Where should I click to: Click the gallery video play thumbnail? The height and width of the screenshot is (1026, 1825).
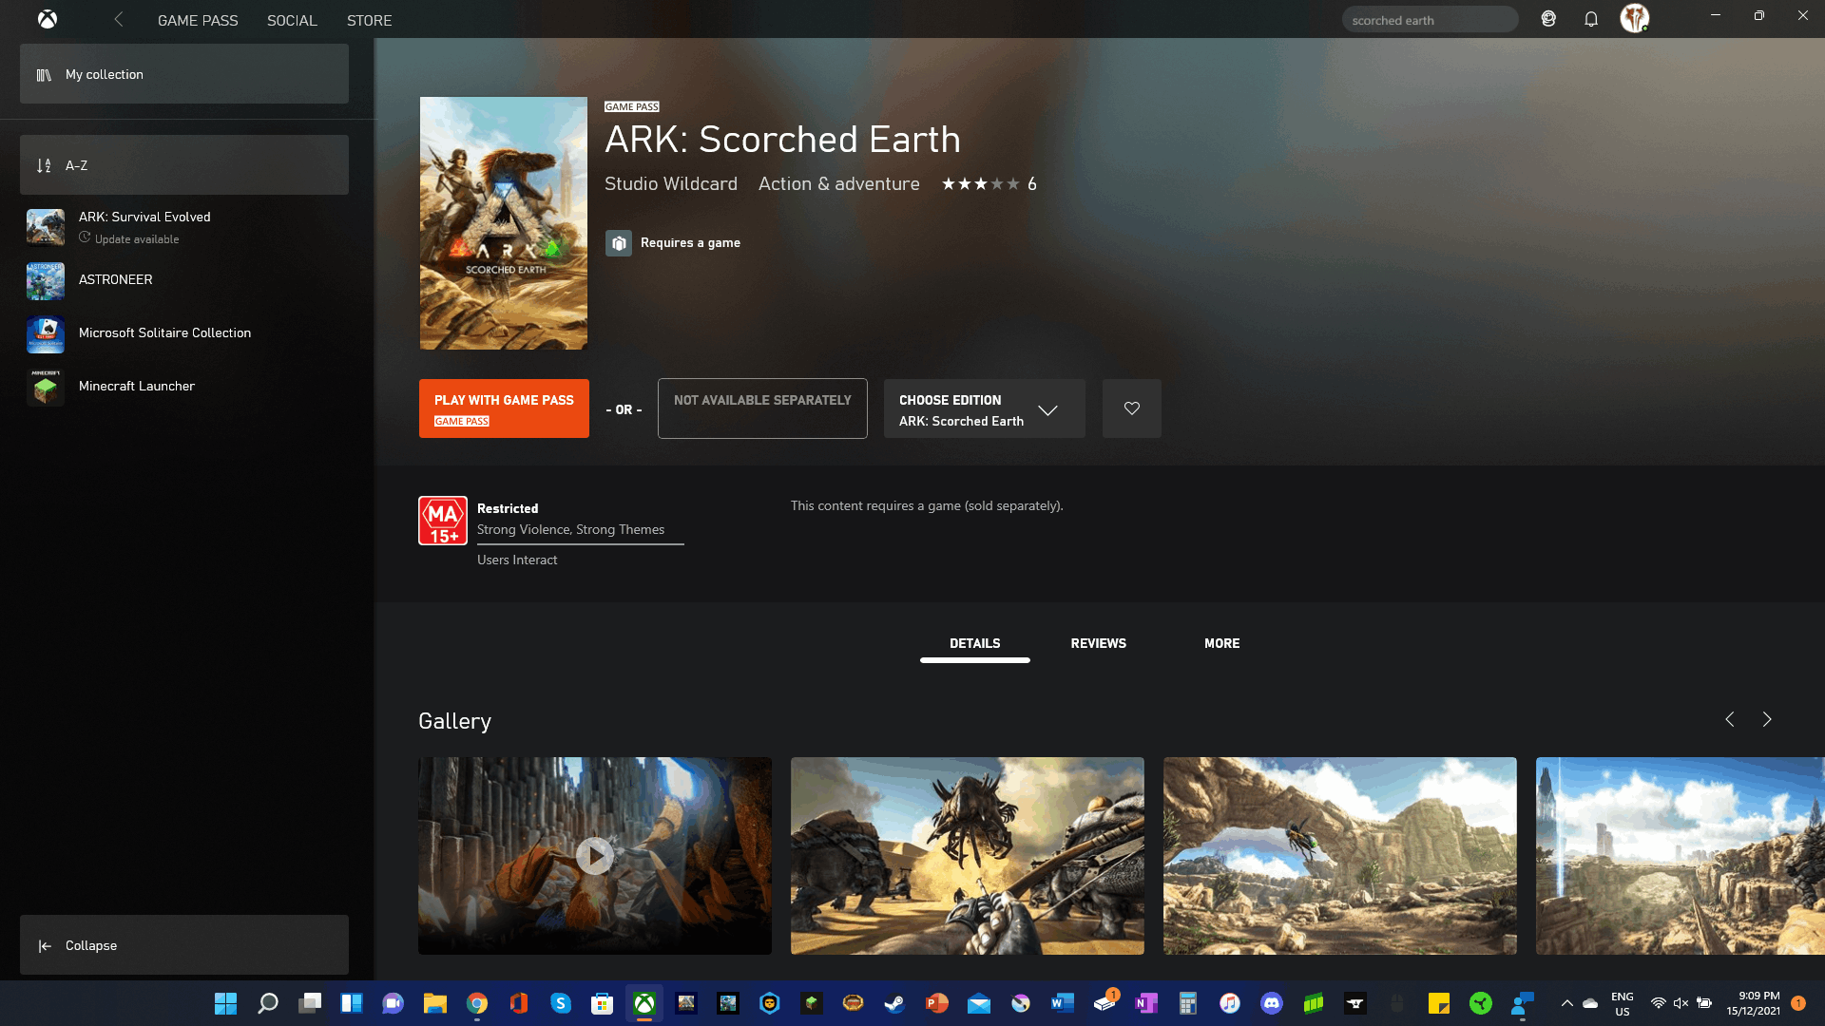[x=594, y=856]
